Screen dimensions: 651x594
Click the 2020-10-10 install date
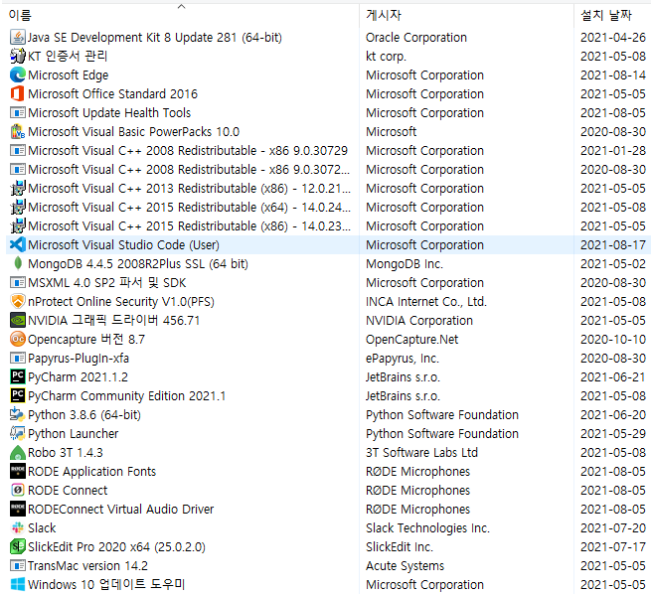(613, 340)
